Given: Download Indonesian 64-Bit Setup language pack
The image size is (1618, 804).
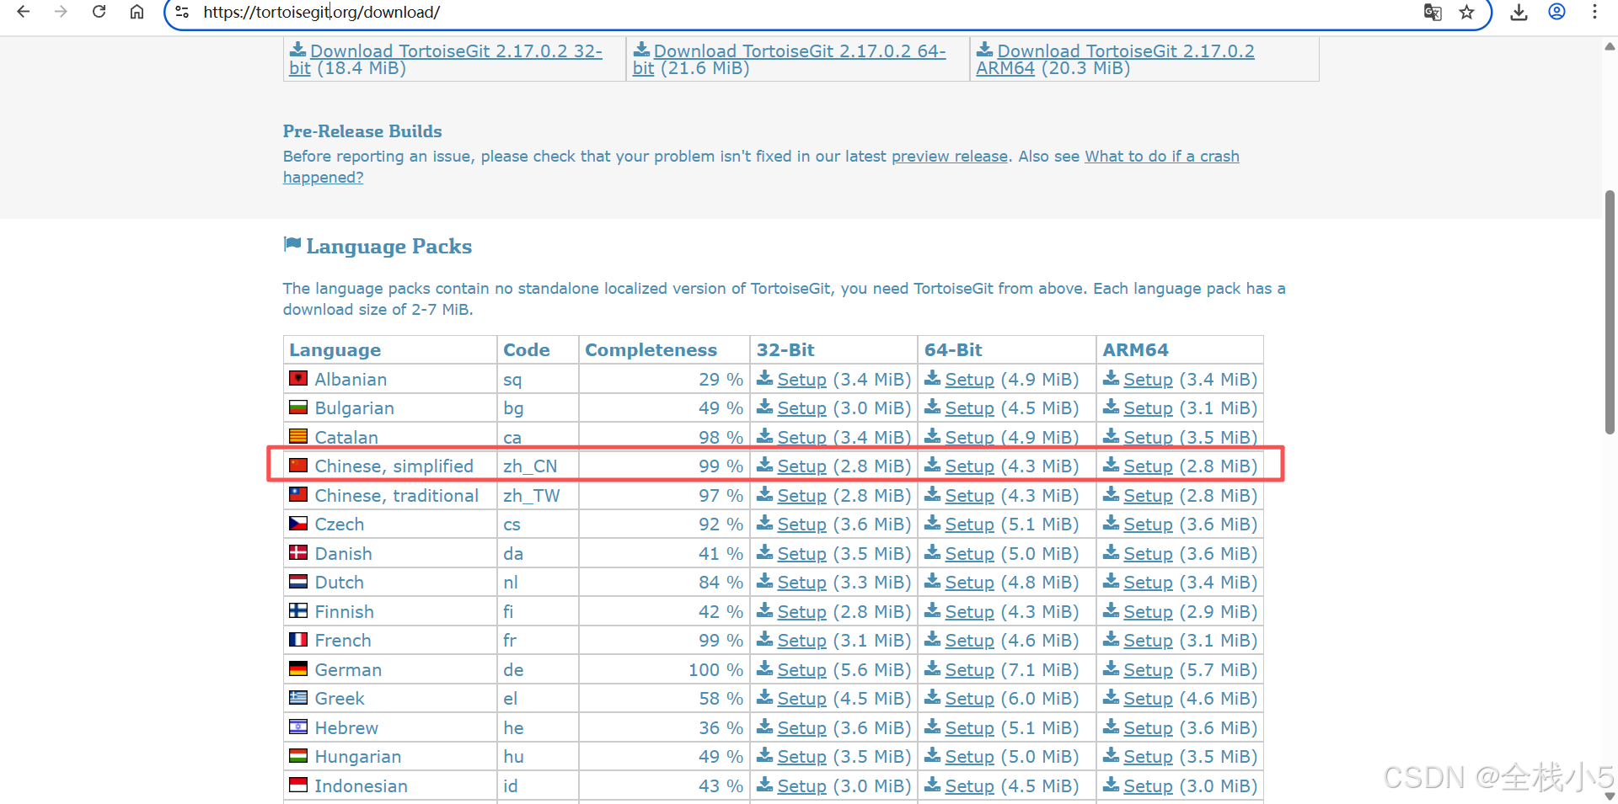Looking at the screenshot, I should [x=969, y=786].
